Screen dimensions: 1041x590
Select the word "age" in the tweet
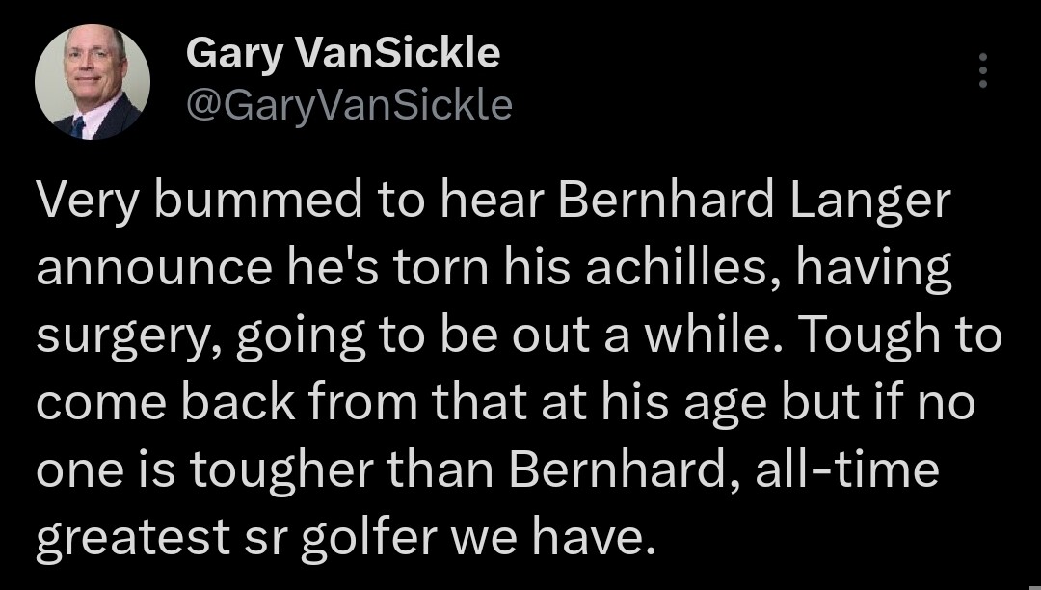tap(726, 406)
